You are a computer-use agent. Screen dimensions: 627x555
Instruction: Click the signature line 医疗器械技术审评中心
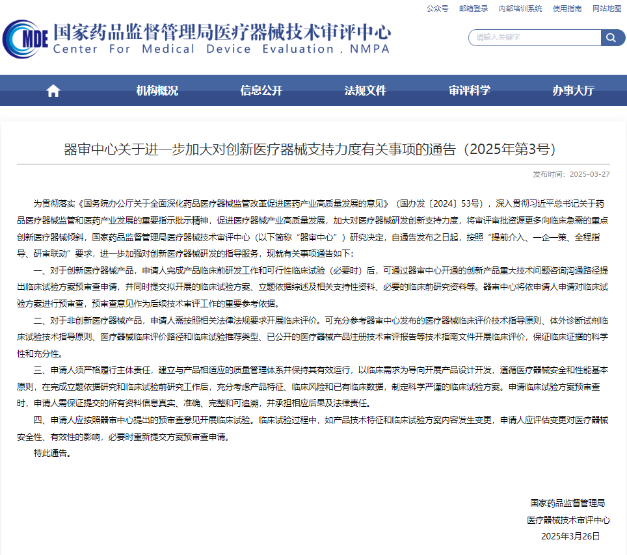pos(568,520)
